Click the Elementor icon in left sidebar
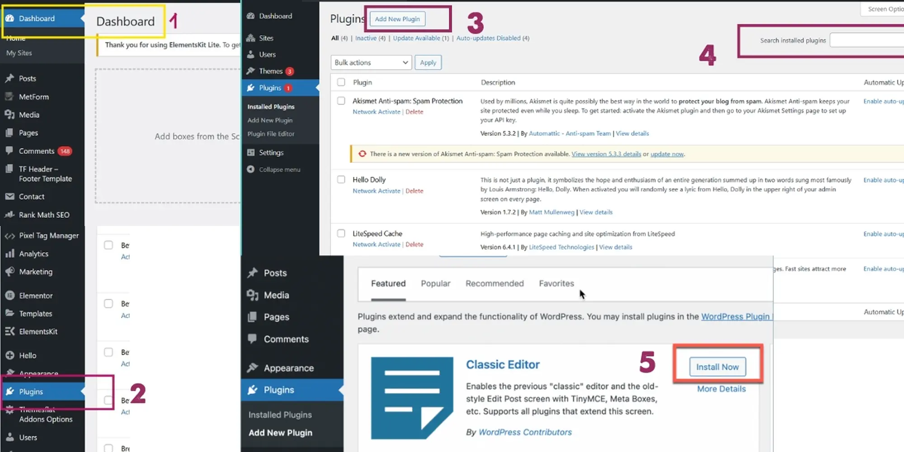This screenshot has height=452, width=904. (x=10, y=296)
